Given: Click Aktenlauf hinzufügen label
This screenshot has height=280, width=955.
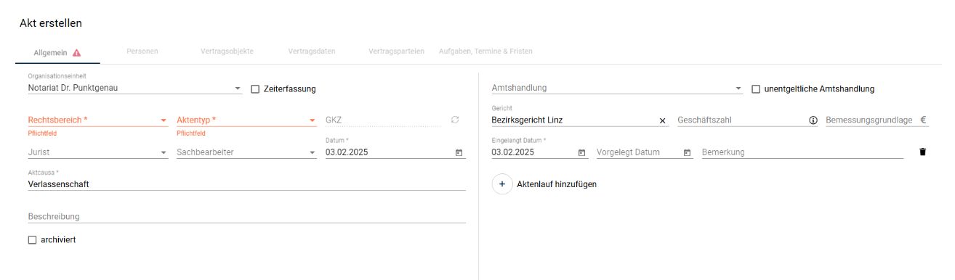Looking at the screenshot, I should 556,184.
